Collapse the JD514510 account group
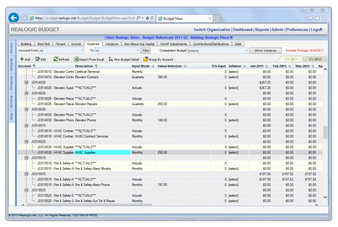The height and width of the screenshot is (227, 338). (26, 125)
